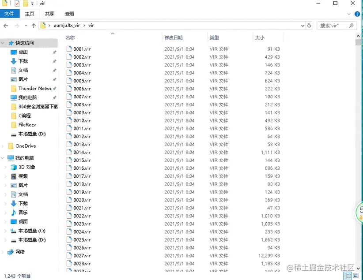Expand the 3D 对象 node
Viewport: 363px width, 280px height.
tap(6, 167)
